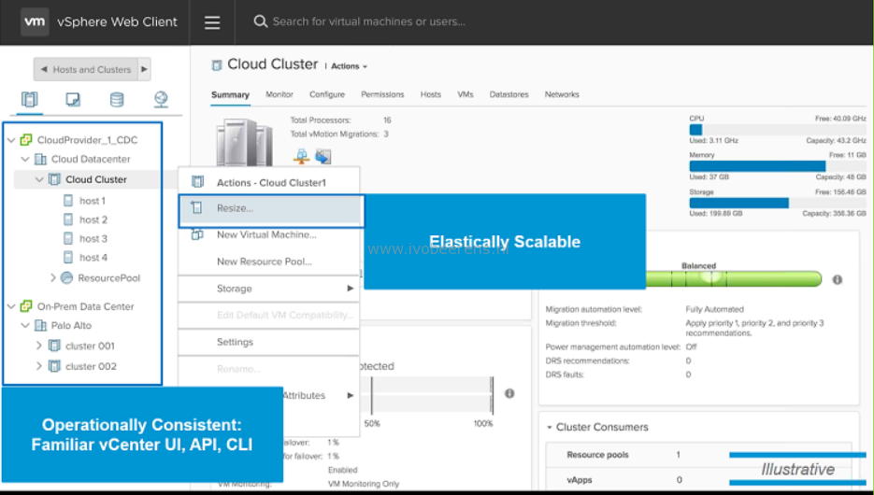Switch to the Datastores tab

pyautogui.click(x=509, y=94)
